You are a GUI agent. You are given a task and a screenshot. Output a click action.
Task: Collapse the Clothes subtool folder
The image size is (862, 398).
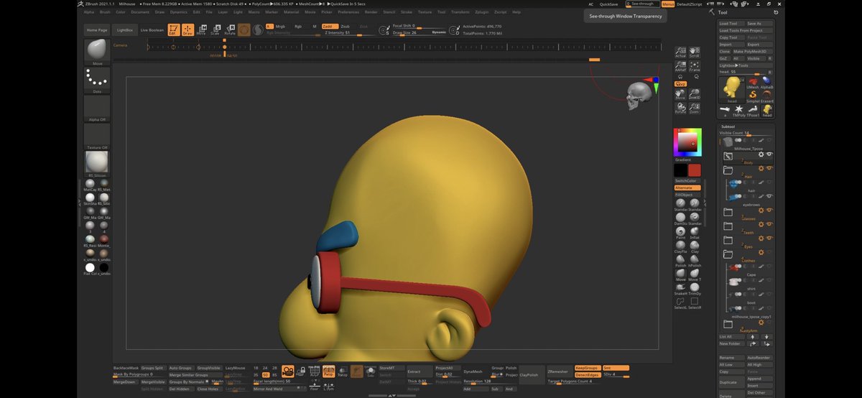[x=728, y=254]
